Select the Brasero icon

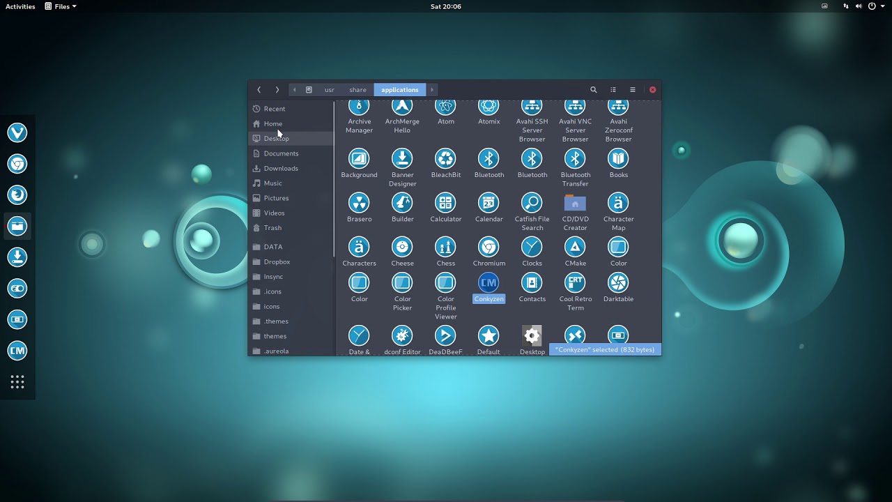pos(359,202)
